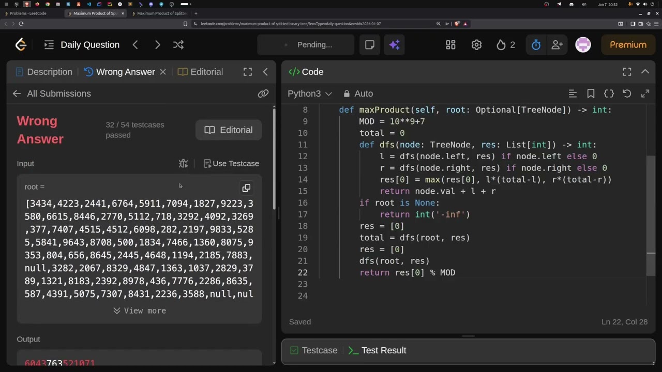The width and height of the screenshot is (662, 372).
Task: Click the Daily Question title
Action: [x=90, y=45]
